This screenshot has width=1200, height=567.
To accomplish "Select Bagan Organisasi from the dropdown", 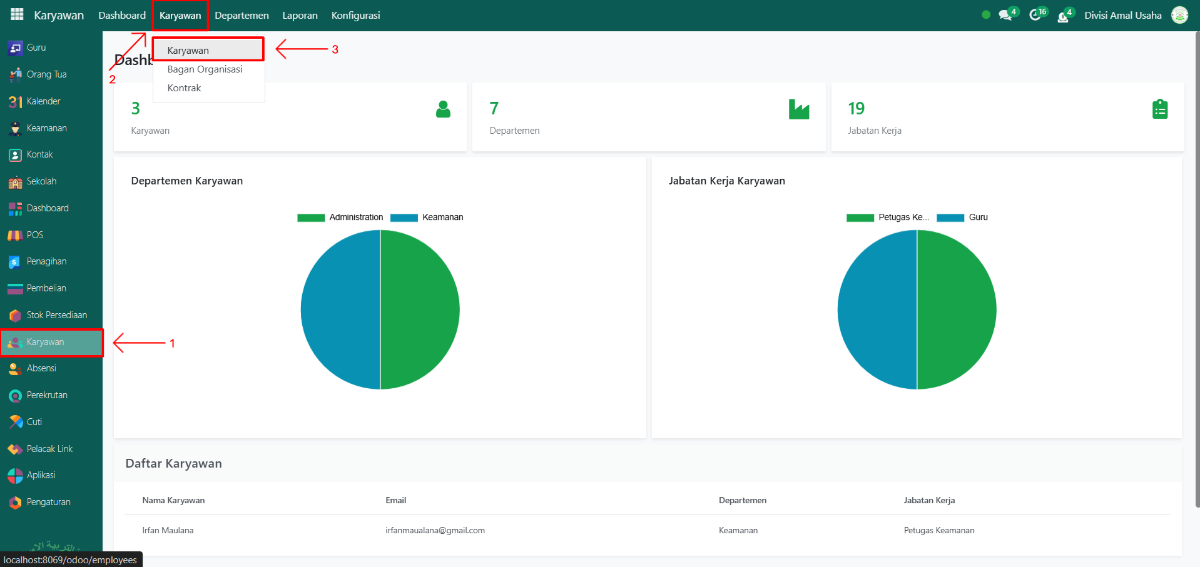I will 205,69.
